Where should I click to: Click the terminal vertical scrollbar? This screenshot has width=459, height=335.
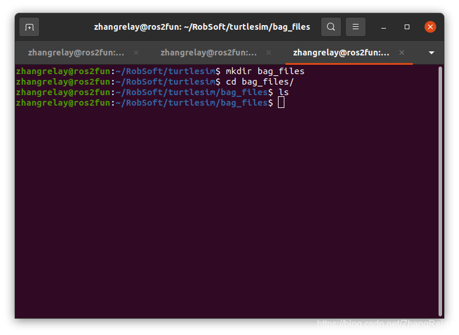pyautogui.click(x=440, y=191)
